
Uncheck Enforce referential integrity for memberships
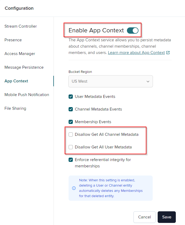71,160
